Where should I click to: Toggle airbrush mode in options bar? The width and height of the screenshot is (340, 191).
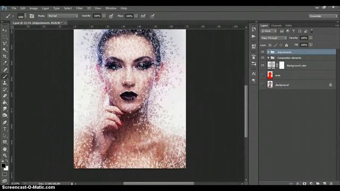click(143, 16)
